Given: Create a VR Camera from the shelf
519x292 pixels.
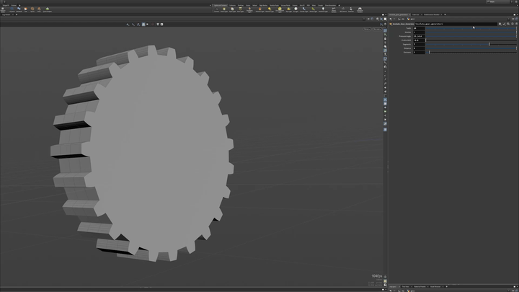Looking at the screenshot, I should (x=343, y=9).
